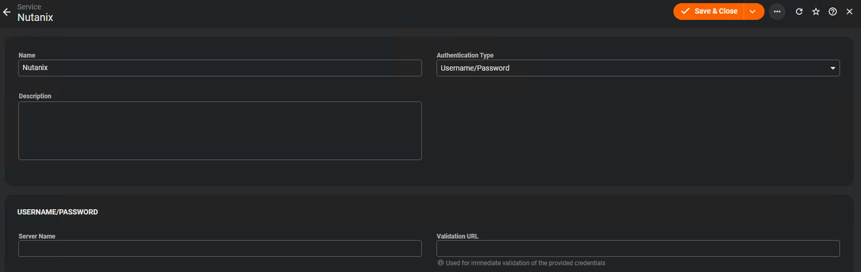The width and height of the screenshot is (861, 272).
Task: Open the more options ellipsis menu
Action: coord(777,12)
